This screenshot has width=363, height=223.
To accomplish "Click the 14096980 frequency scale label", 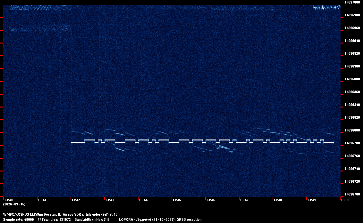I will pyautogui.click(x=352, y=15).
